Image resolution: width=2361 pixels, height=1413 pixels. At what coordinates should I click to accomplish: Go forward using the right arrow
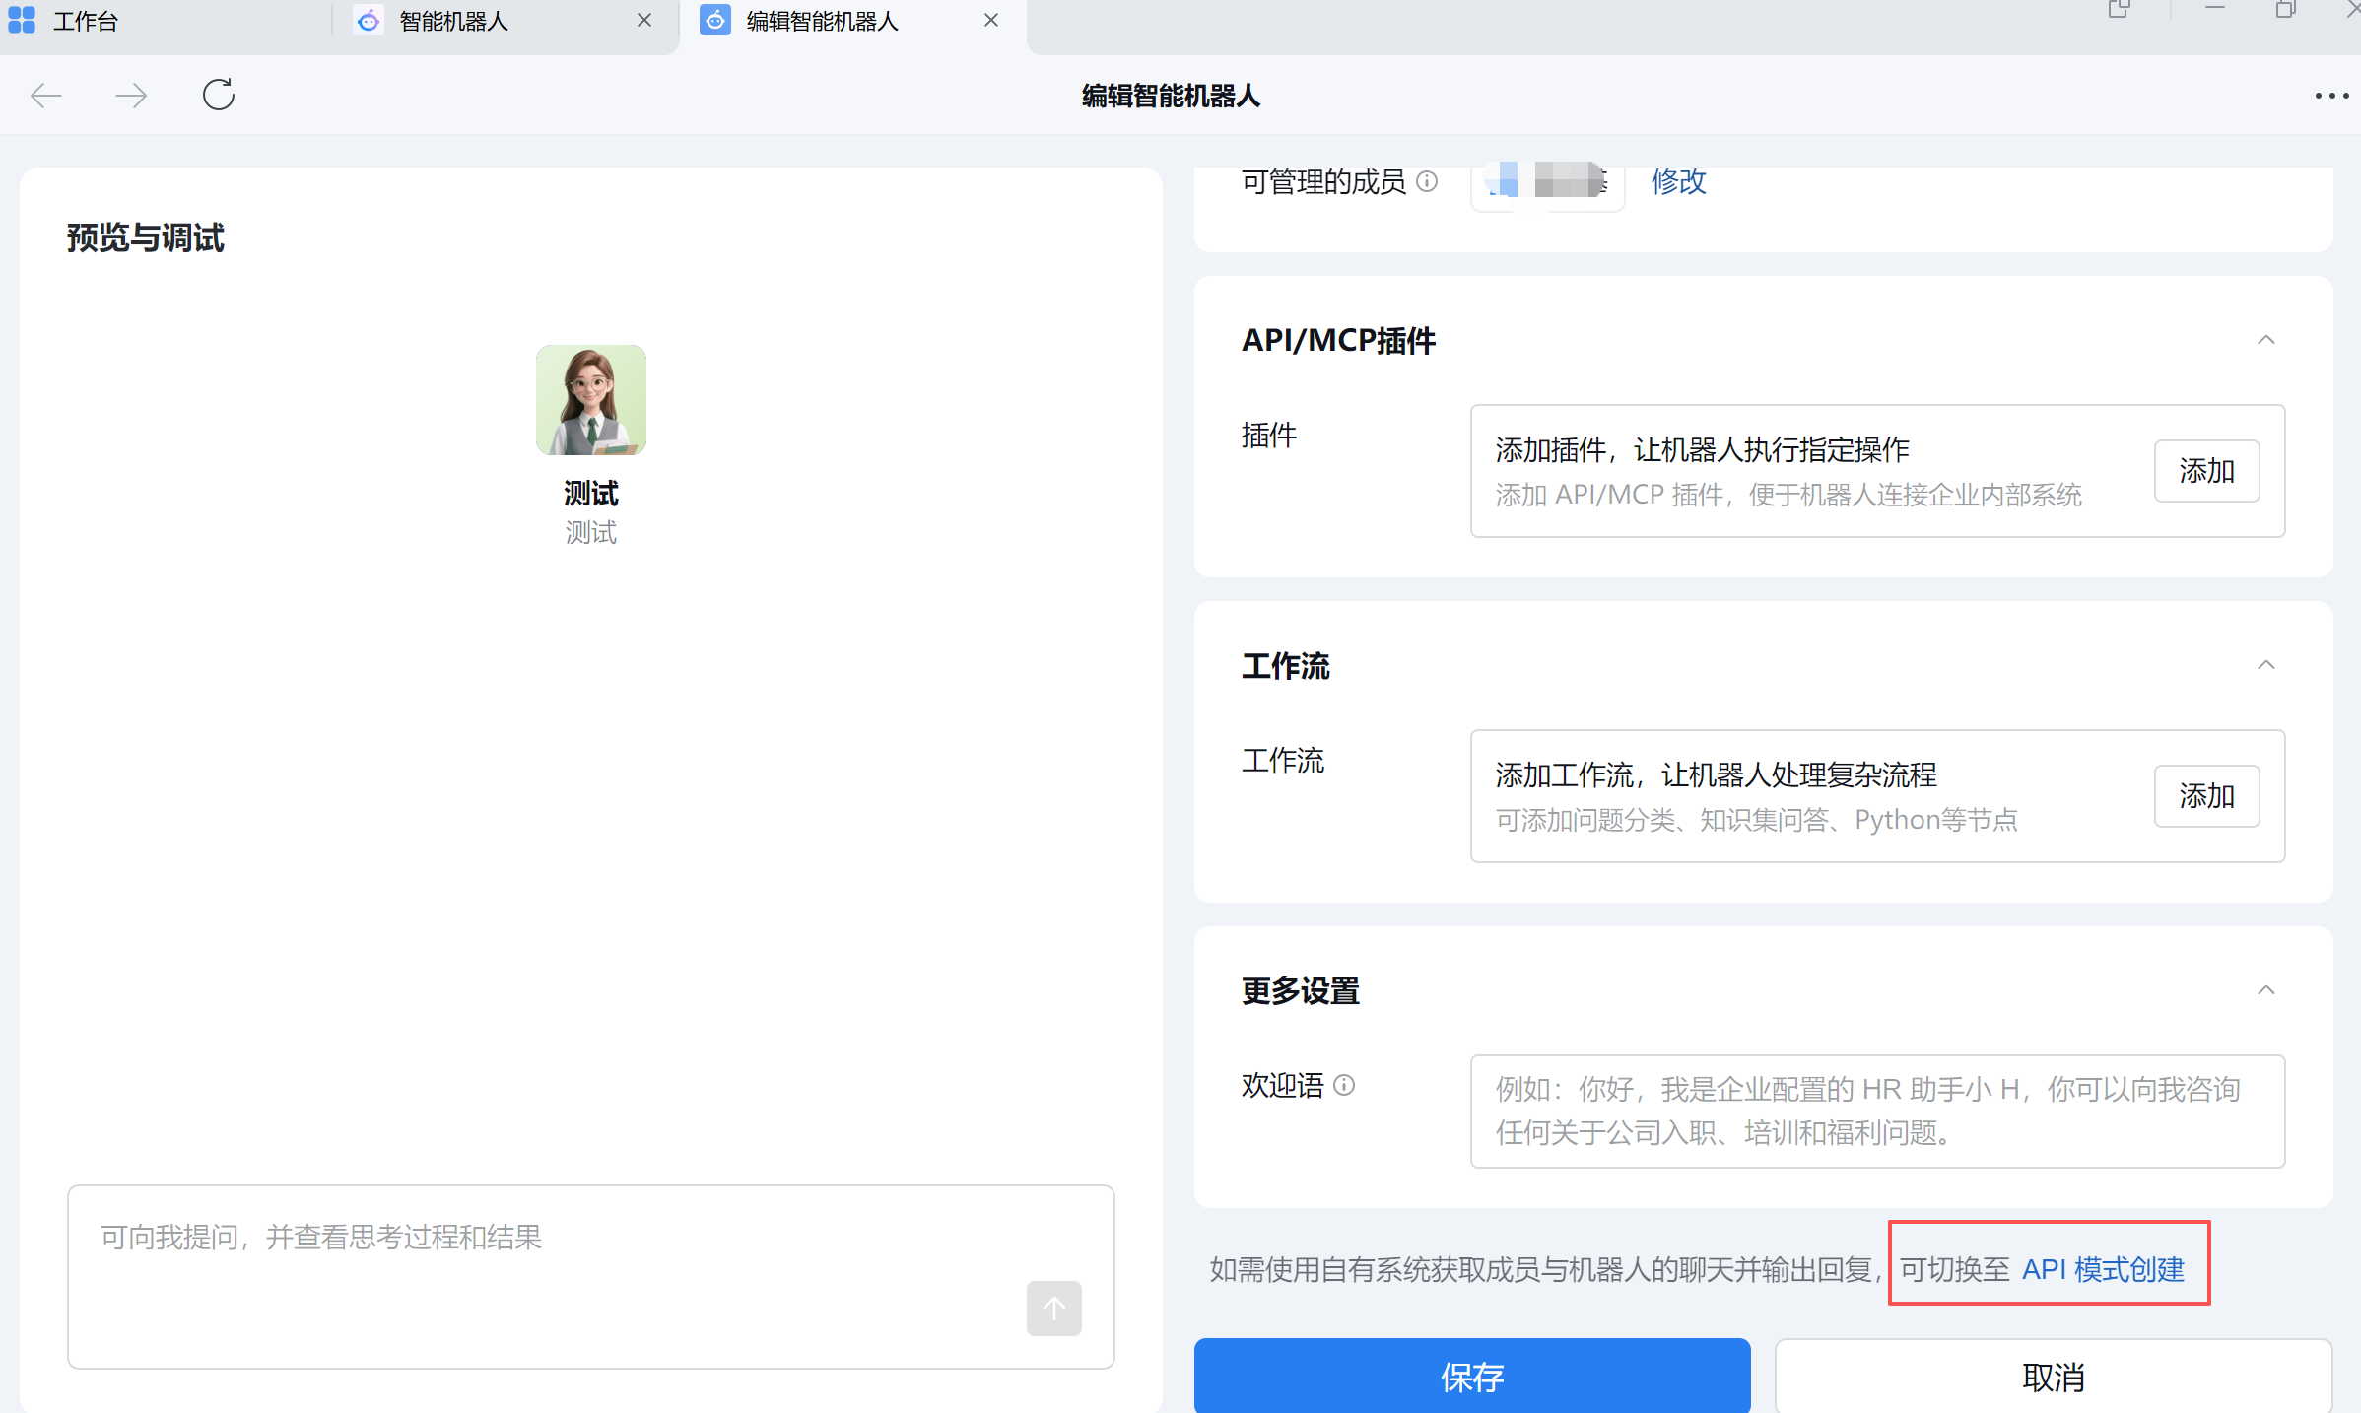coord(131,96)
